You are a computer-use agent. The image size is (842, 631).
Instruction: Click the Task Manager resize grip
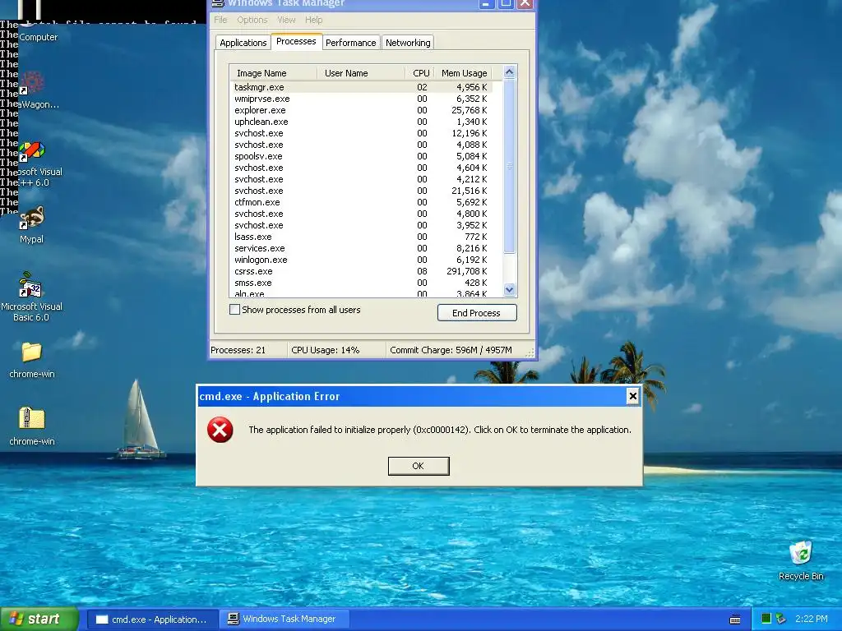(x=530, y=352)
